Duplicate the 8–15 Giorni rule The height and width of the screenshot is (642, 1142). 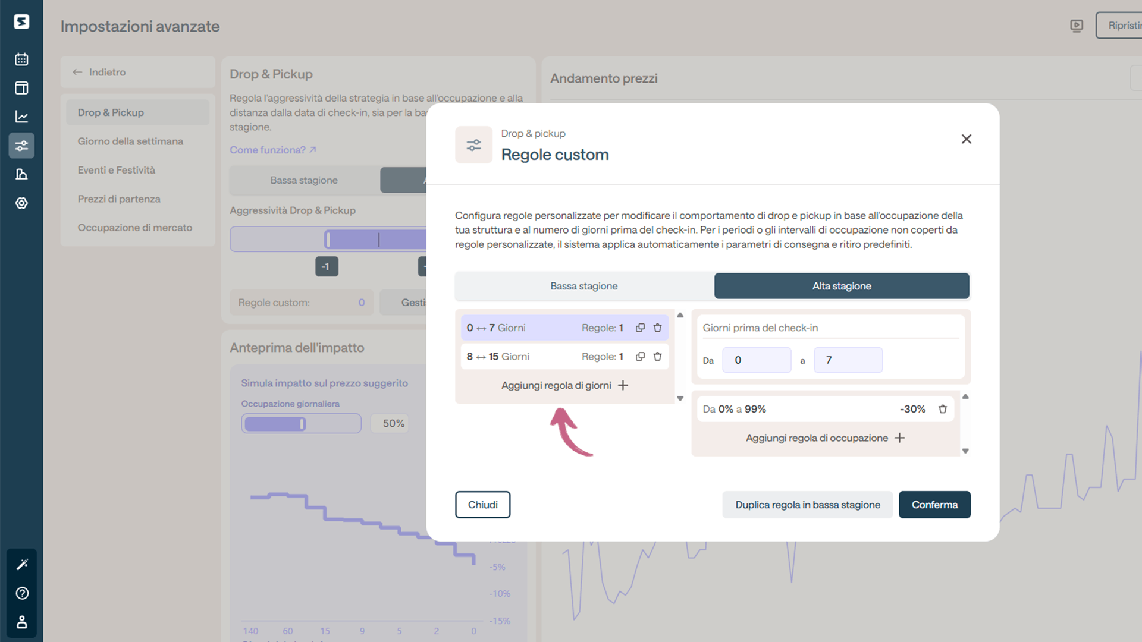640,357
